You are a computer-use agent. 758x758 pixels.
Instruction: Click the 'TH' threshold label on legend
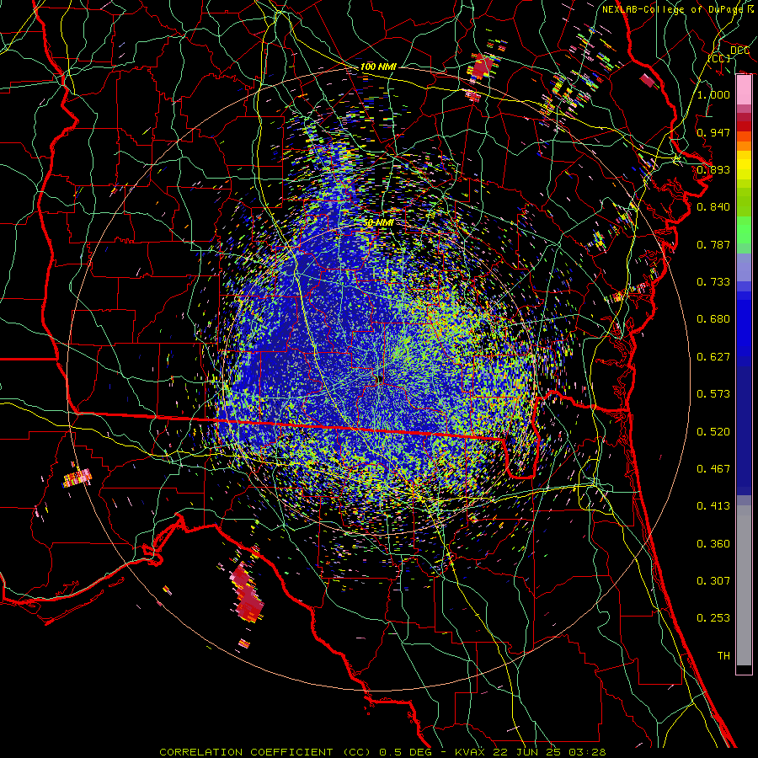click(723, 656)
